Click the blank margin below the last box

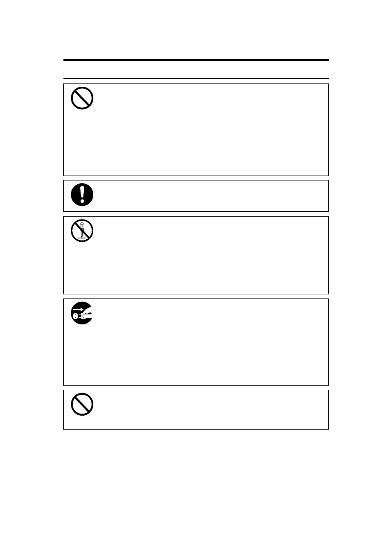[196, 485]
